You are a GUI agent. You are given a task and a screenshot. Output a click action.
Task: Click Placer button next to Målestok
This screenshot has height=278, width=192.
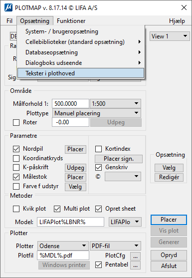point(75,177)
